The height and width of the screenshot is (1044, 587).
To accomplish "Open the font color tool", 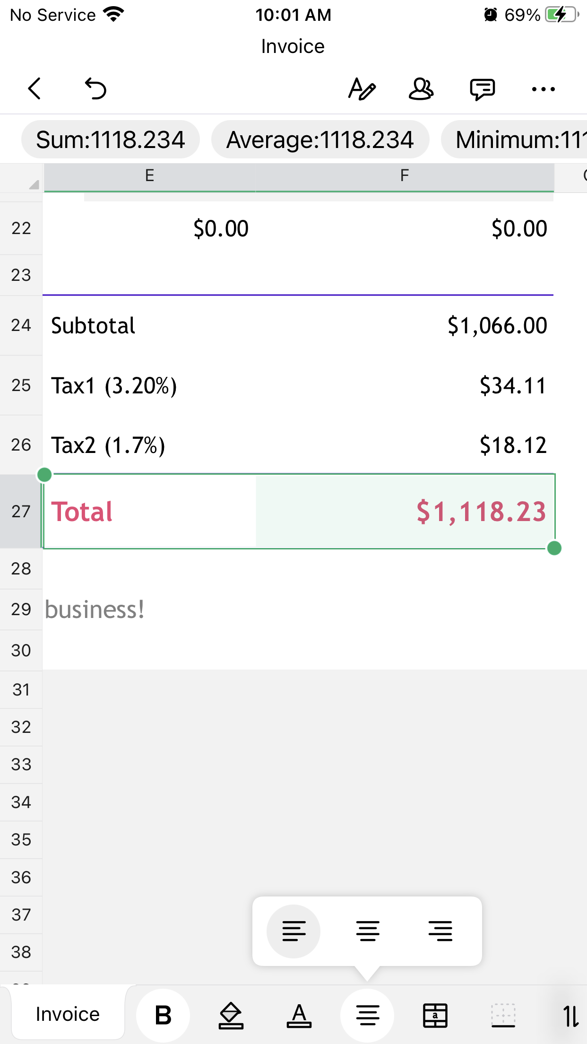I will [x=299, y=1015].
